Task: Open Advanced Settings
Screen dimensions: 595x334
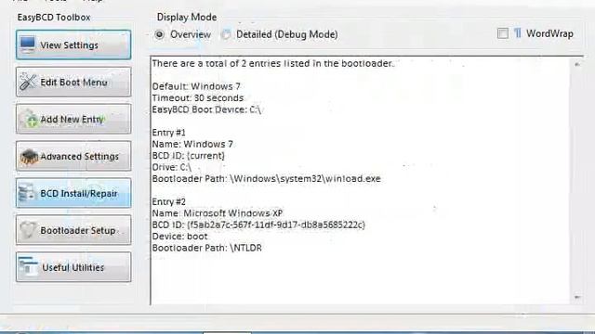Action: [73, 157]
